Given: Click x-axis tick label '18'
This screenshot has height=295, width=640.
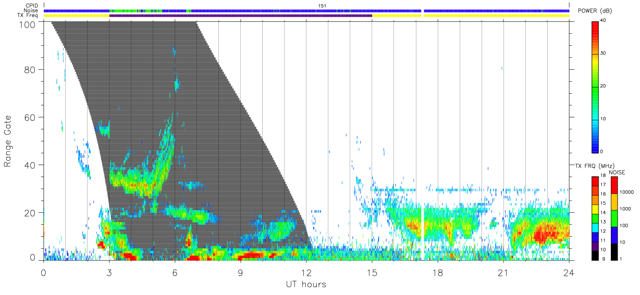Looking at the screenshot, I should 437,272.
